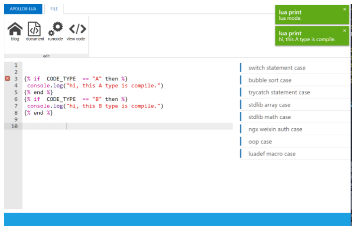This screenshot has width=353, height=226.
Task: Open the switch statement case example
Action: 277,68
